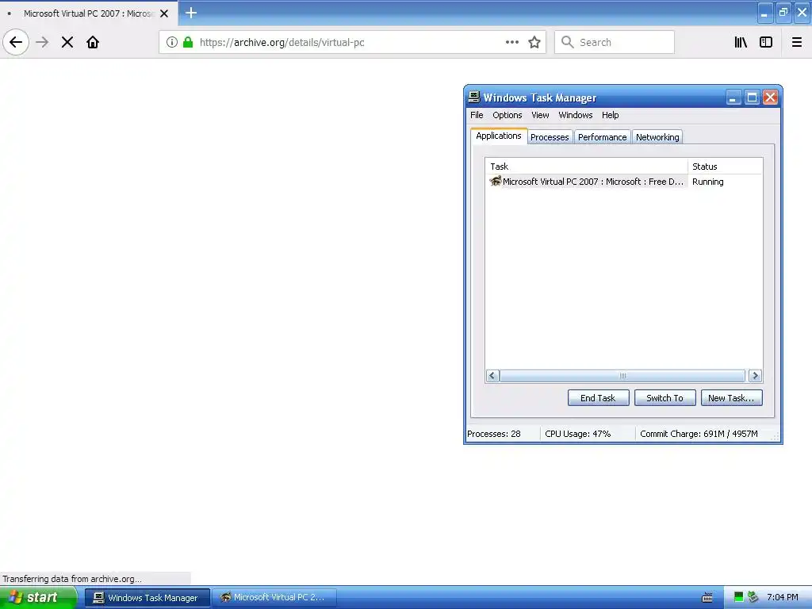Click the CPU Usage: 47% status entry

point(578,434)
